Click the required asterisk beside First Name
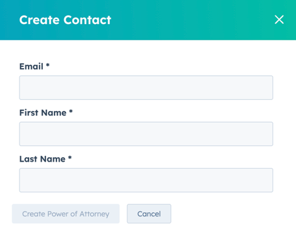The width and height of the screenshot is (296, 235). point(71,111)
